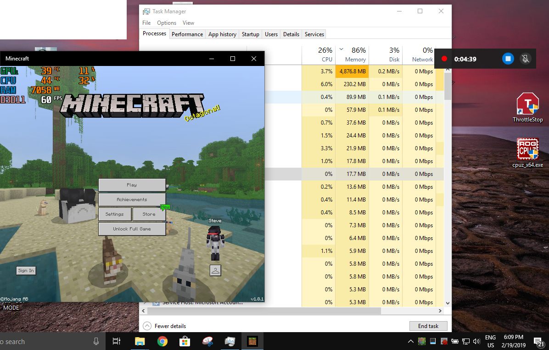This screenshot has height=350, width=549.
Task: Open the Action Center notifications icon
Action: click(538, 342)
